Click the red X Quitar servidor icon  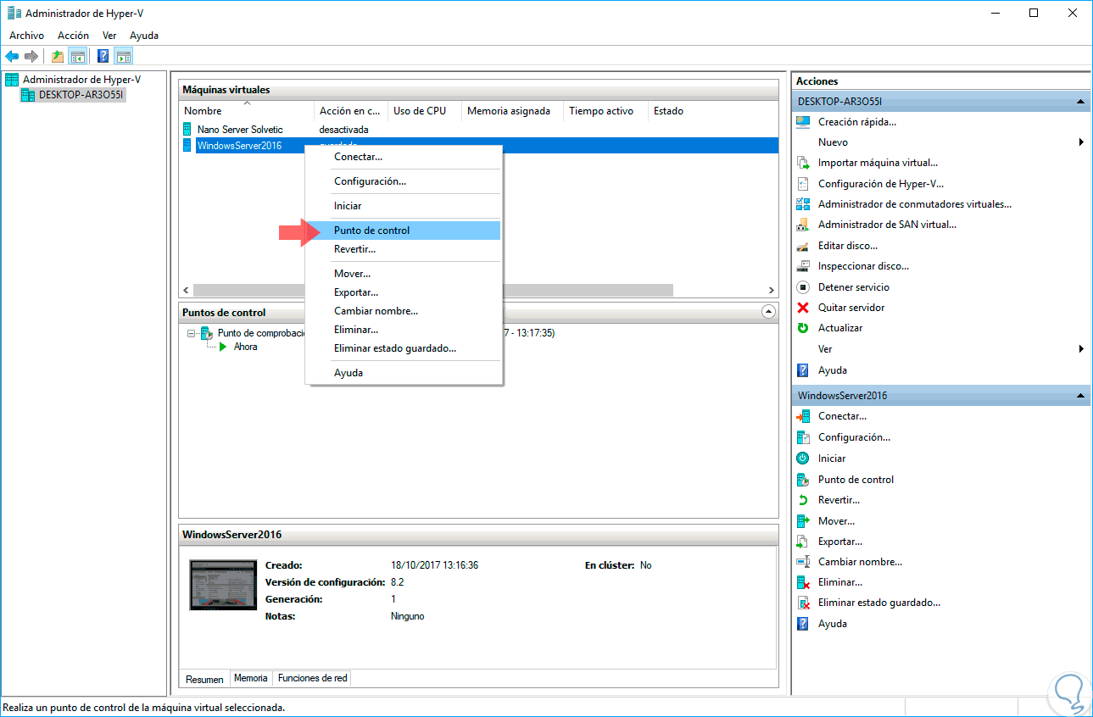(803, 308)
